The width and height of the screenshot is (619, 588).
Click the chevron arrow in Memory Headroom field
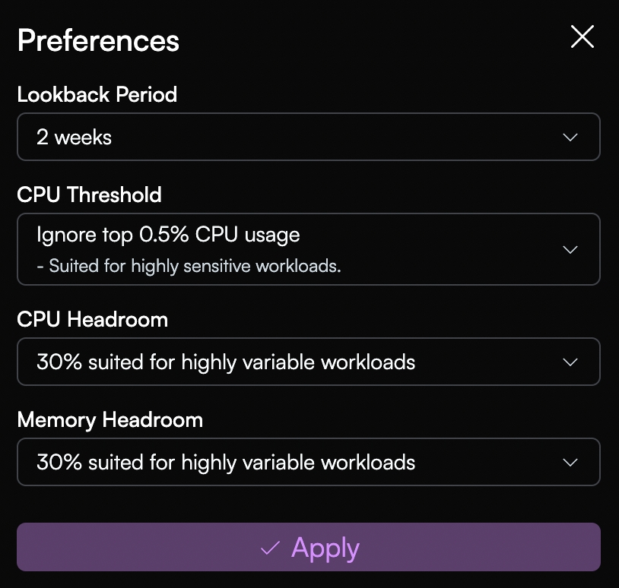(570, 463)
